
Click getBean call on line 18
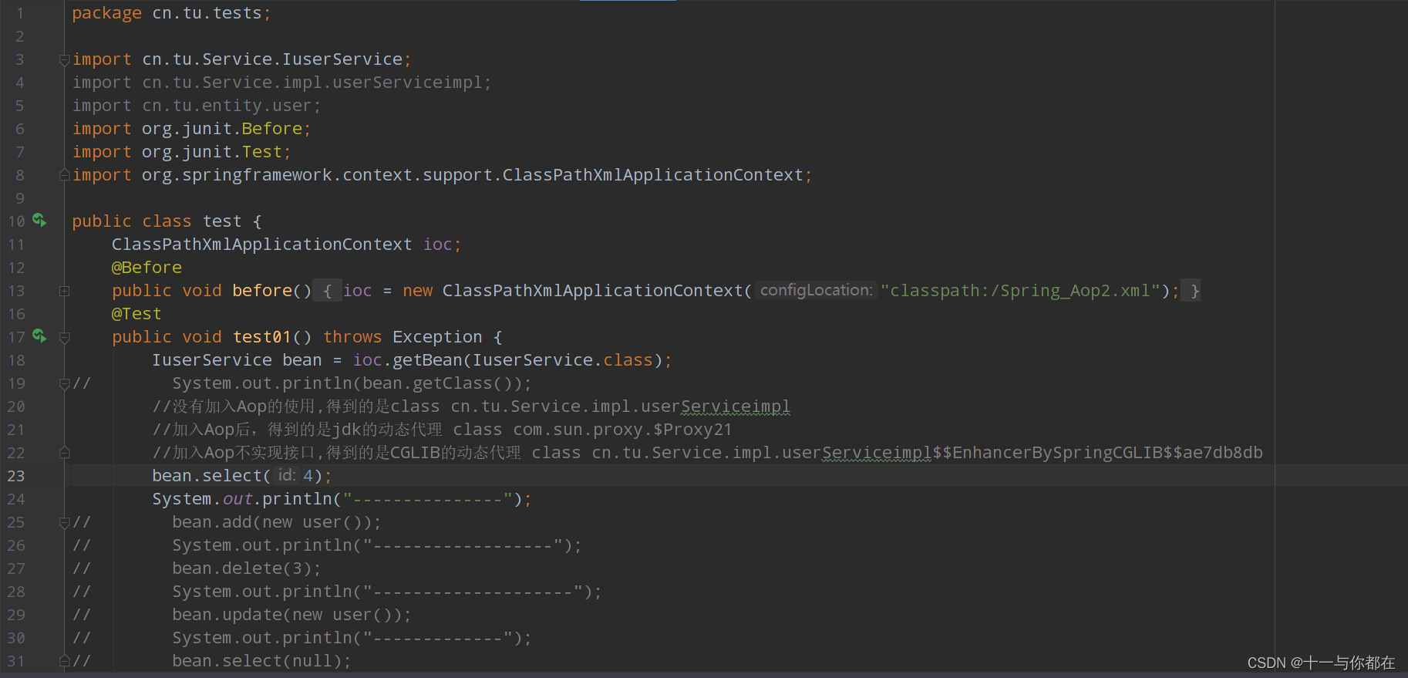point(427,360)
